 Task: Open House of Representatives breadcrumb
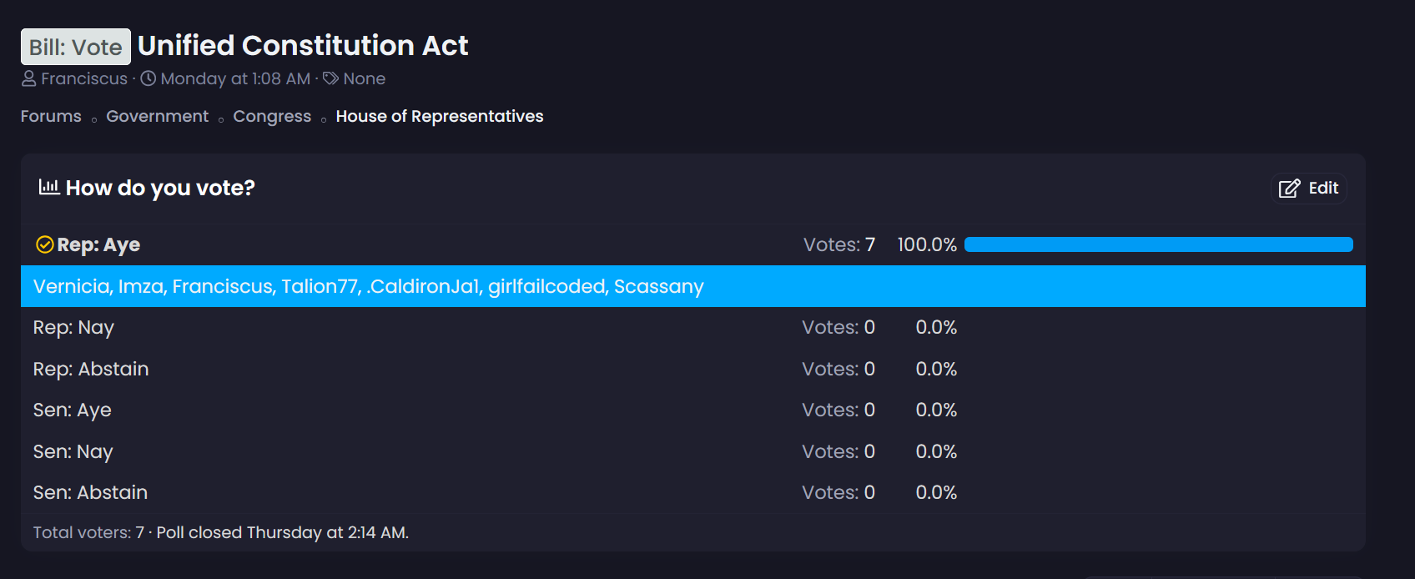[439, 116]
